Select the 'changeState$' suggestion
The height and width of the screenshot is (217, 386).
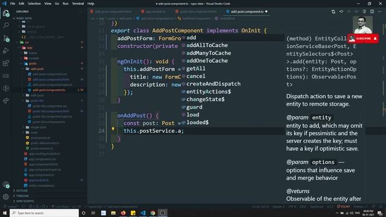(233, 99)
